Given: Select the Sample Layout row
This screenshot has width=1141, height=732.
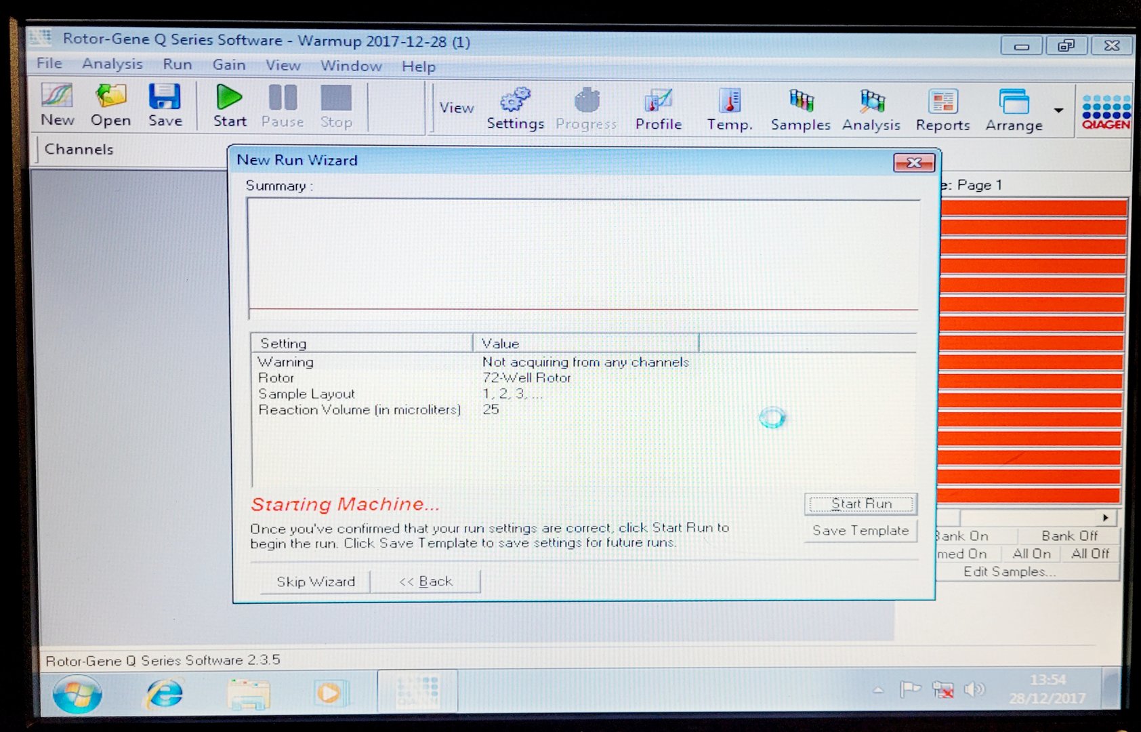Looking at the screenshot, I should pos(584,394).
